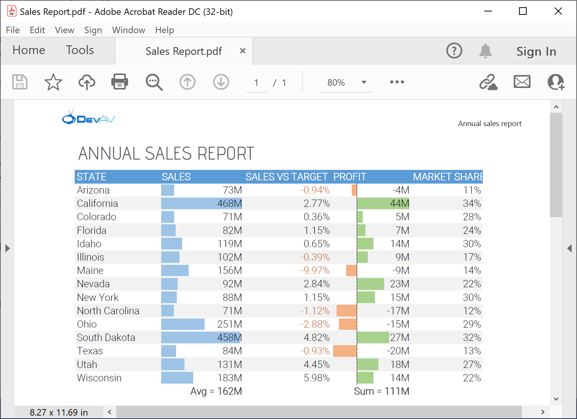Open the Help question mark icon

click(454, 51)
